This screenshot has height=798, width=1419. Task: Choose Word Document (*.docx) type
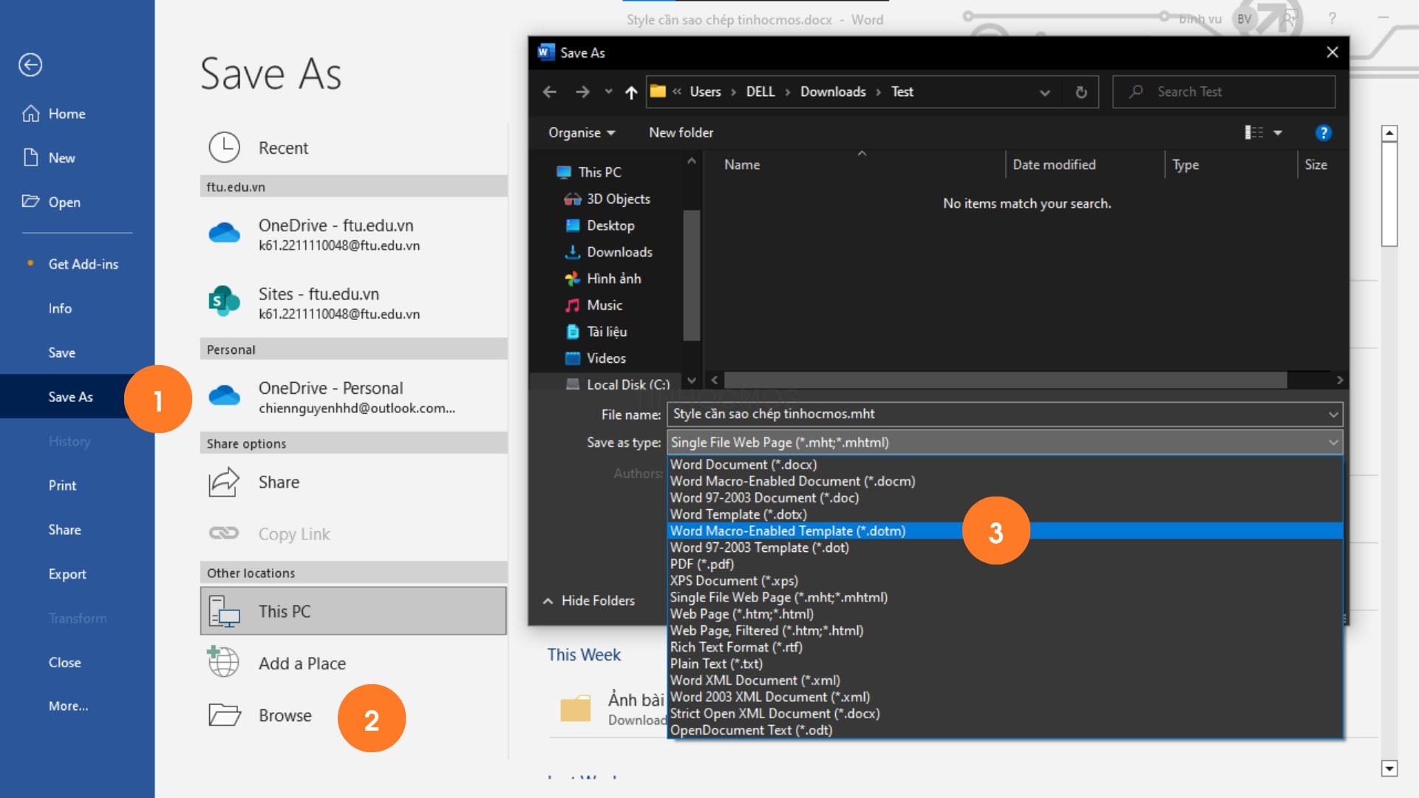coord(1005,465)
